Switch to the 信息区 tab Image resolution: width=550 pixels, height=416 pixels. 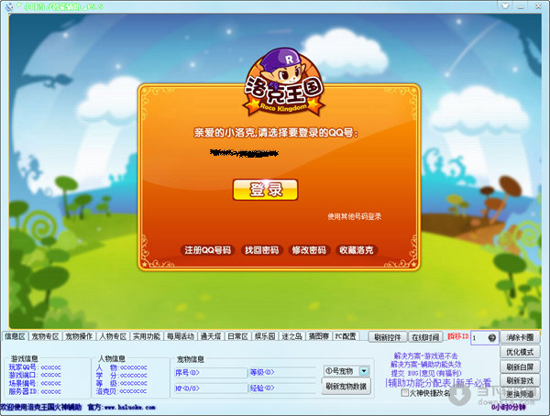tap(15, 336)
